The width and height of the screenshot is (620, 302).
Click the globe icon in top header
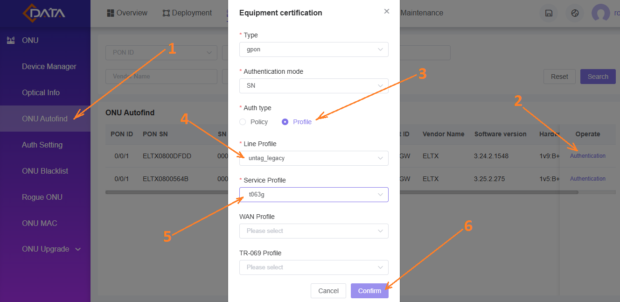coord(575,13)
